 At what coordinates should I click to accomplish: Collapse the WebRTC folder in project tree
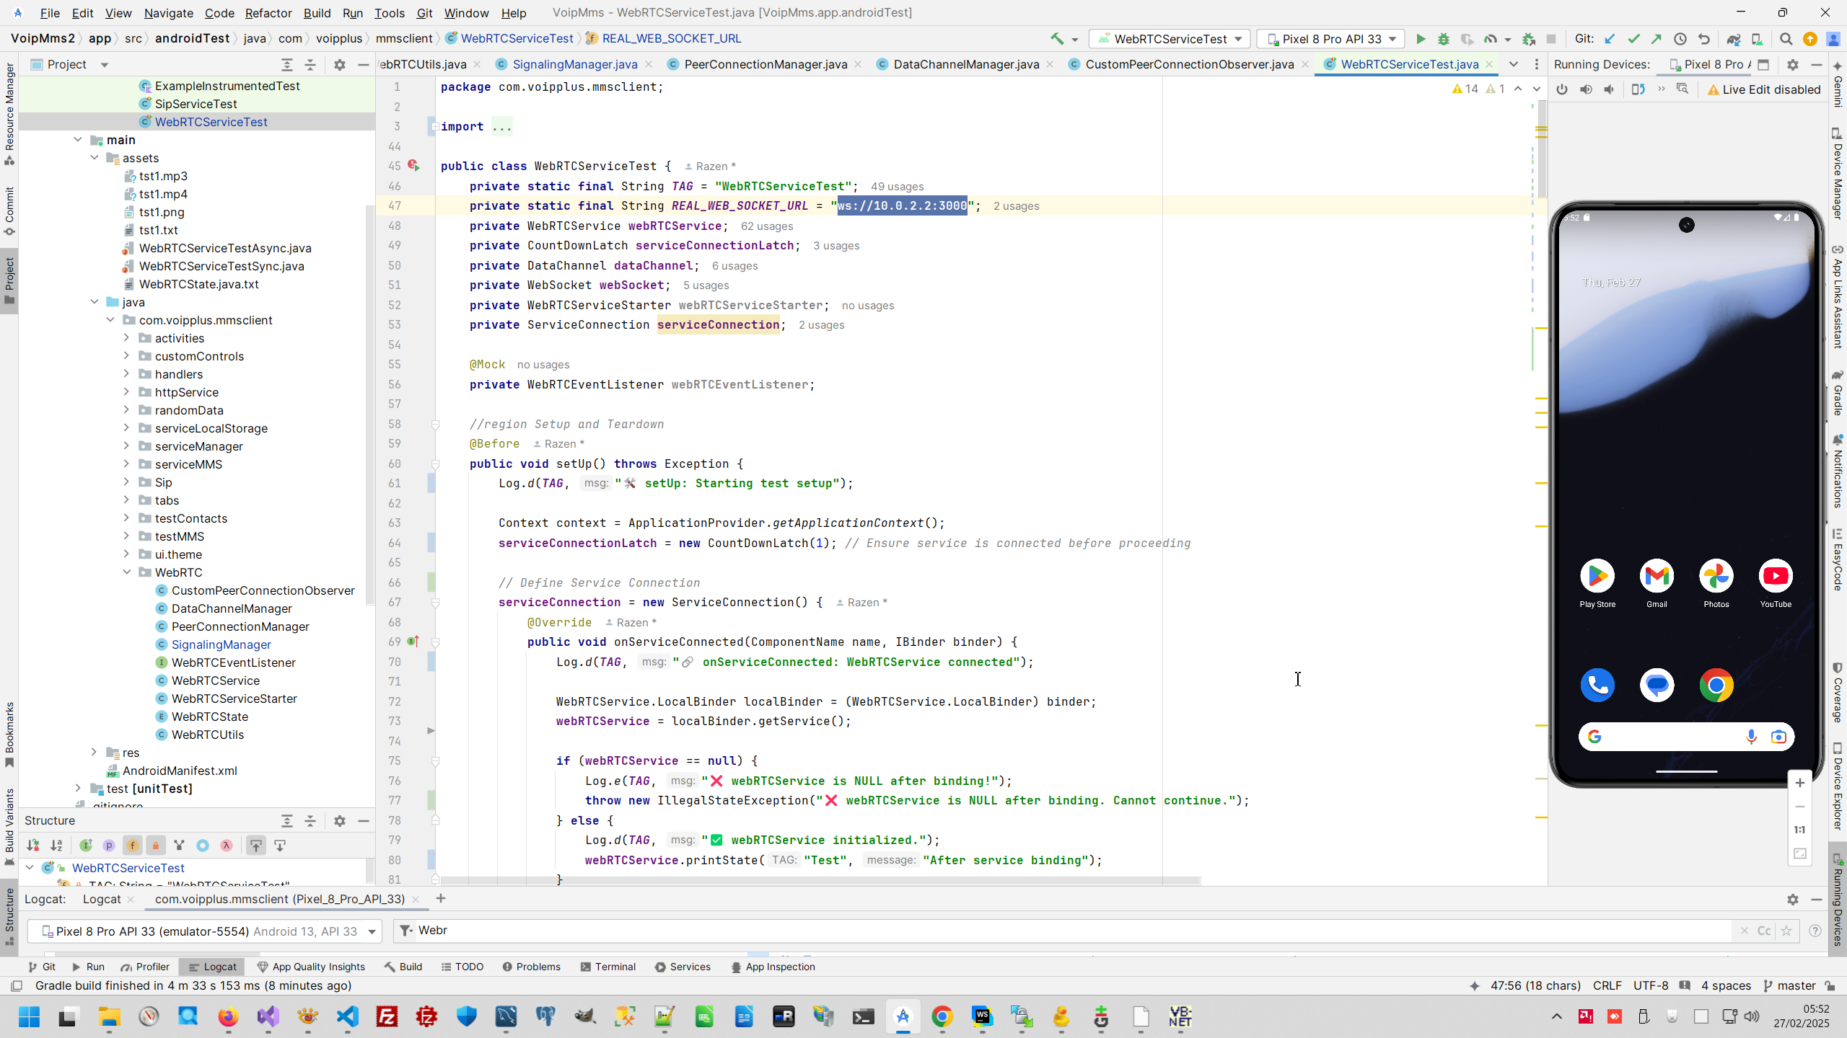pyautogui.click(x=127, y=572)
